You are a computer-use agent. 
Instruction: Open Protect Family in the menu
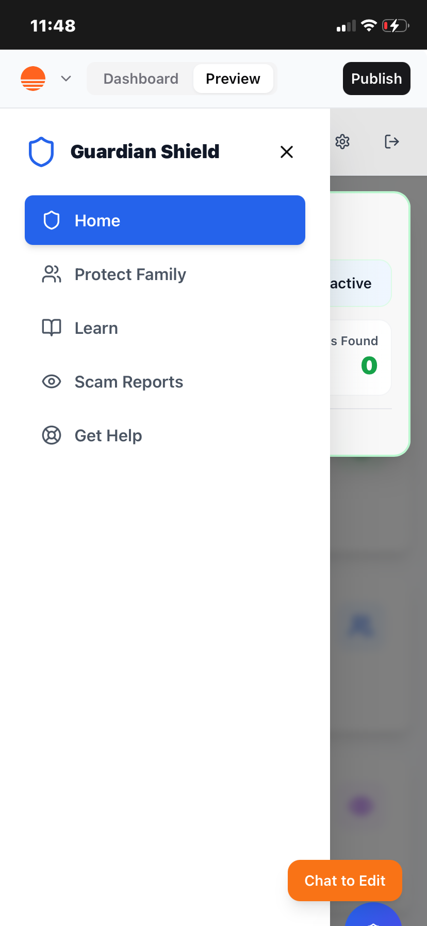click(x=165, y=274)
